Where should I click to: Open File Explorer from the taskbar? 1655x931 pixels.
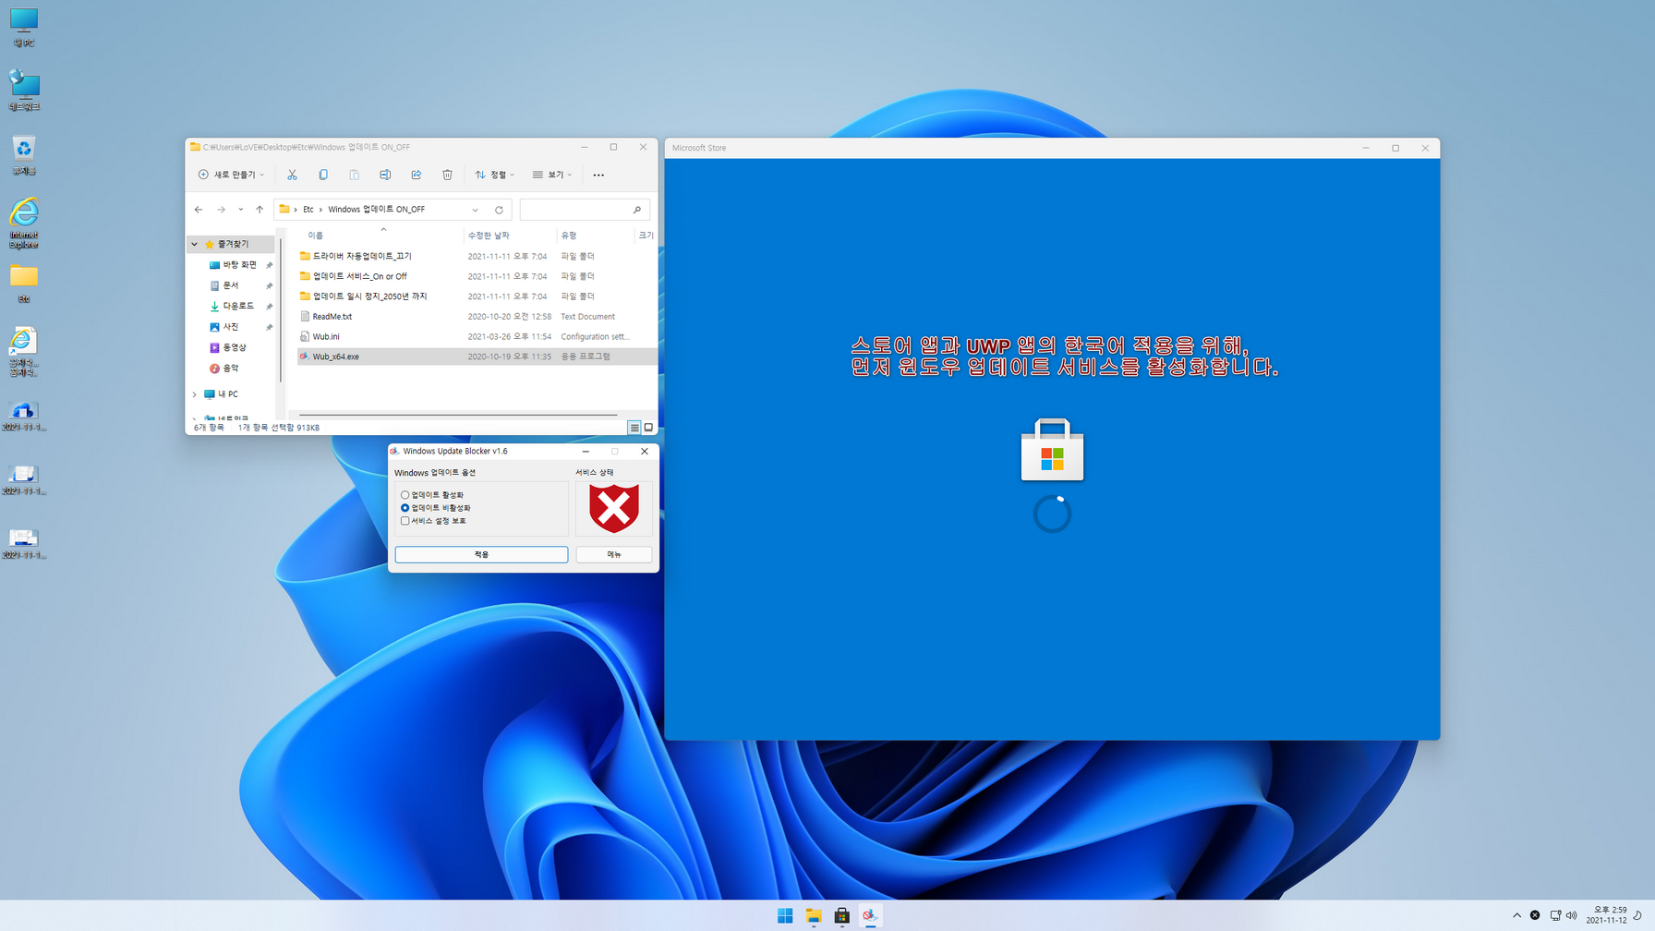[x=814, y=915]
